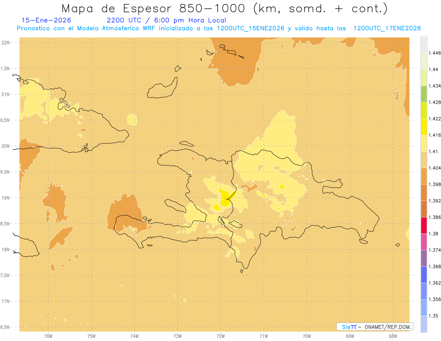
Task: Click the 1.446 legend value label
Action: (x=434, y=53)
